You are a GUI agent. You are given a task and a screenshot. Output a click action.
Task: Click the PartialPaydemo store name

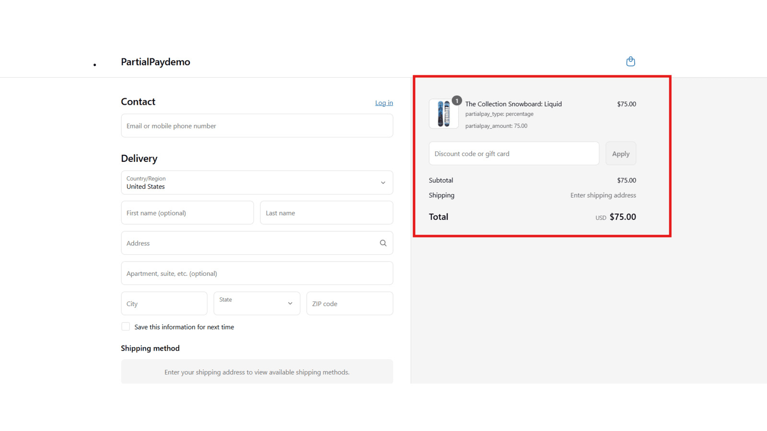(x=155, y=62)
